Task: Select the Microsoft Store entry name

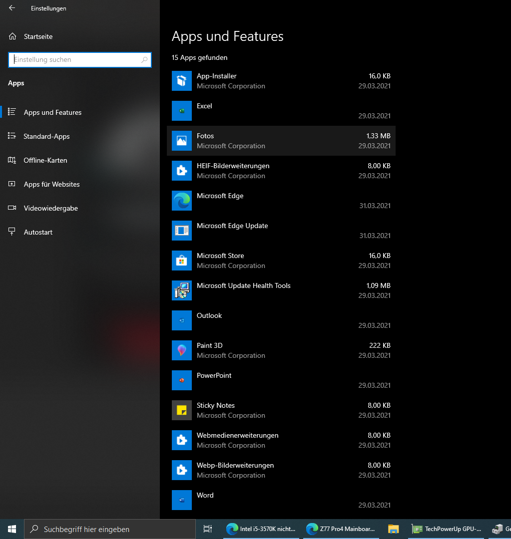Action: 220,256
